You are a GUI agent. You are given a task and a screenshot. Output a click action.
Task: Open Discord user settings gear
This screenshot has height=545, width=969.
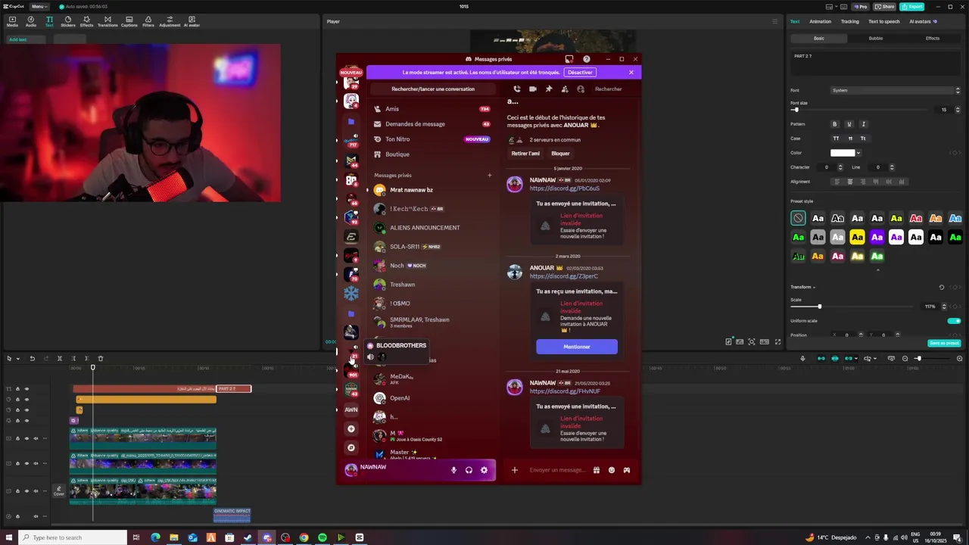click(x=484, y=470)
